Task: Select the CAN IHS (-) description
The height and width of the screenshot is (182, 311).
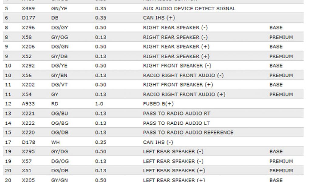Action: 158,142
